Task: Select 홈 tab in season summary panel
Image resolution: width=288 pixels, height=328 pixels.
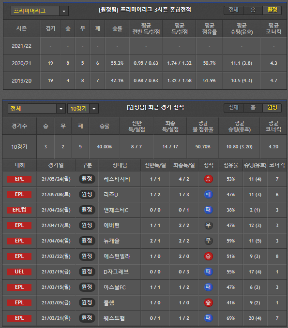Action: pyautogui.click(x=253, y=10)
